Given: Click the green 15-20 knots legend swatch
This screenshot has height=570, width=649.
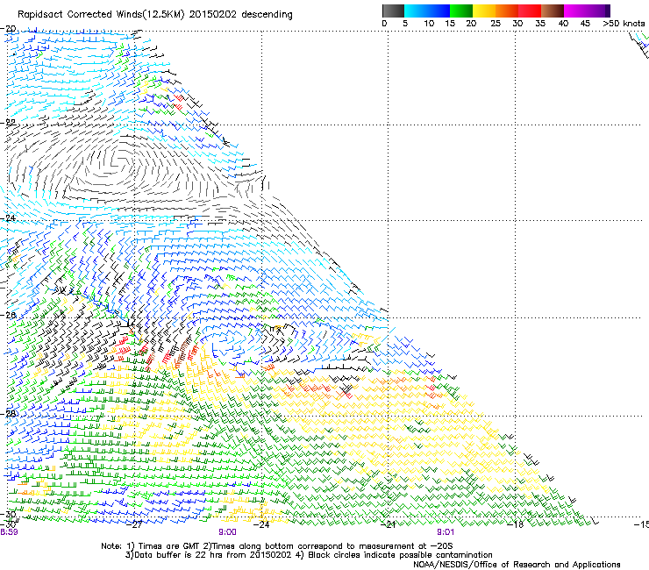Looking at the screenshot, I should click(x=460, y=11).
